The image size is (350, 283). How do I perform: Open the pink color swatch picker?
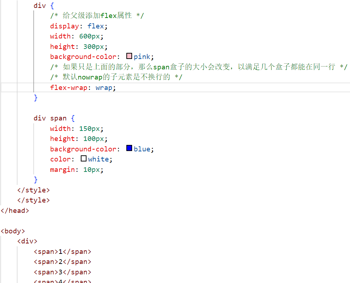pyautogui.click(x=129, y=56)
